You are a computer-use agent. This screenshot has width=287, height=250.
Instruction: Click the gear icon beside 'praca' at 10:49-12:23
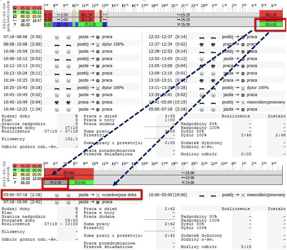pos(98,110)
